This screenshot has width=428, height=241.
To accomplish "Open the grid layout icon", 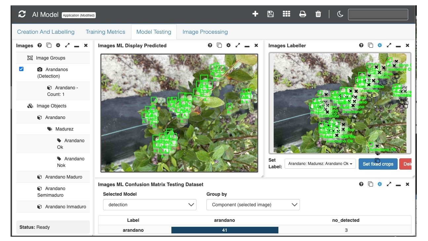I will tap(286, 14).
